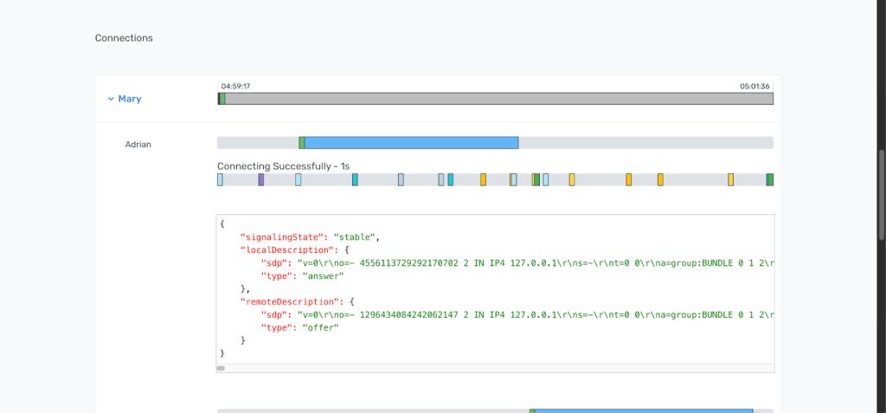Select the blue connected segment in Adrian's bar
The width and height of the screenshot is (886, 413).
pyautogui.click(x=411, y=143)
